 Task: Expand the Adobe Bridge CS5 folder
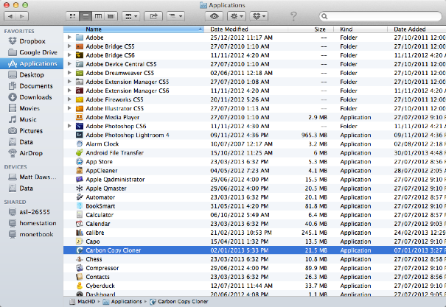(69, 46)
